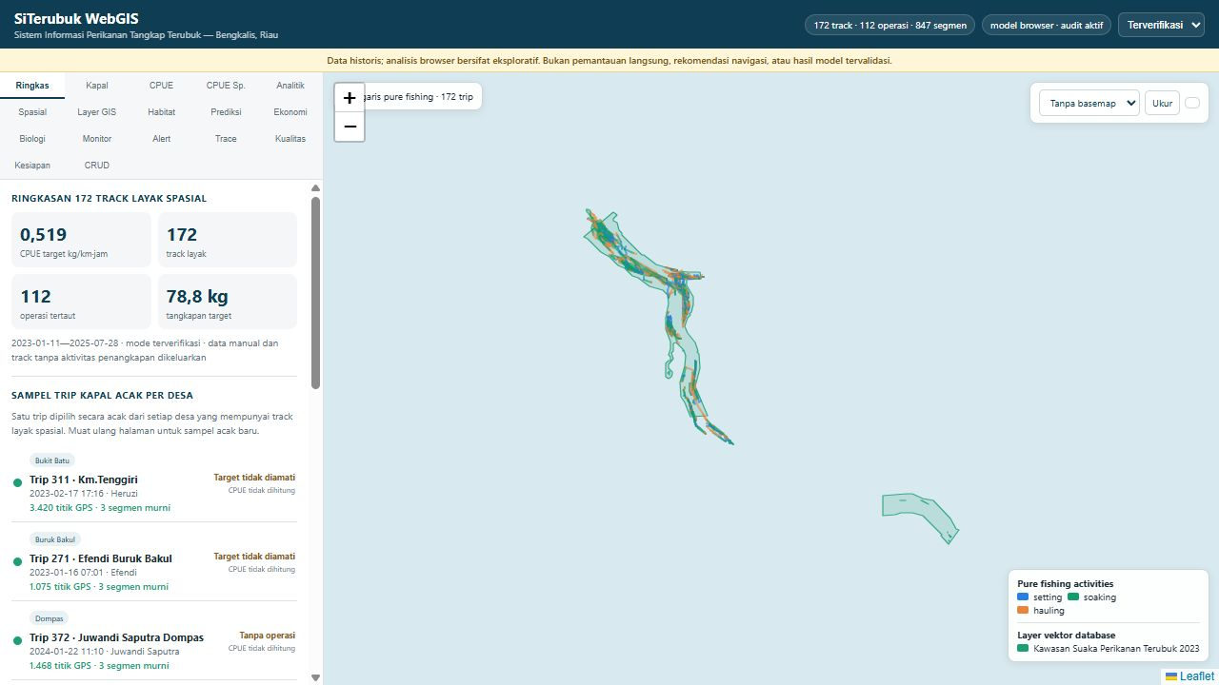Screen dimensions: 1219x685
Task: Click the sidebar scroll down arrow
Action: tap(316, 677)
